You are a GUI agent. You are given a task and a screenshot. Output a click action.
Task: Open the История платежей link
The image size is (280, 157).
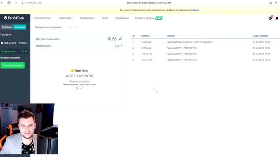click(10, 58)
